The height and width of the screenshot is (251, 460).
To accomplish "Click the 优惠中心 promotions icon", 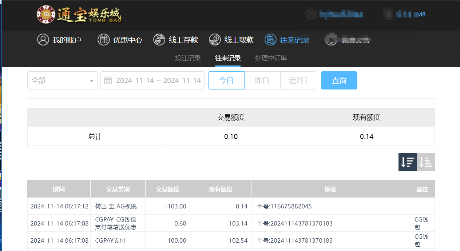I will pos(104,40).
